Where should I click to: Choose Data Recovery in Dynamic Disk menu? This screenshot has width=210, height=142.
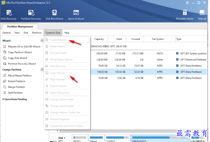click(x=67, y=66)
